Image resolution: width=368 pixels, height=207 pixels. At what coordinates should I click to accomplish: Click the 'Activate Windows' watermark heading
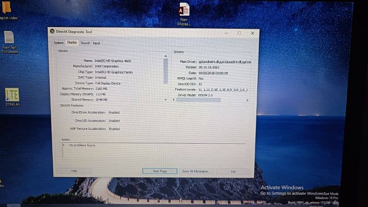282,187
